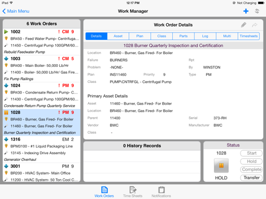Viewport: 266px width, 199px height.
Task: Tap the Hold status button
Action: 252,161
